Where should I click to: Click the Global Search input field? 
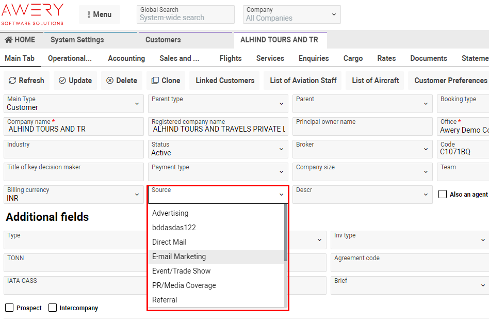coord(186,18)
